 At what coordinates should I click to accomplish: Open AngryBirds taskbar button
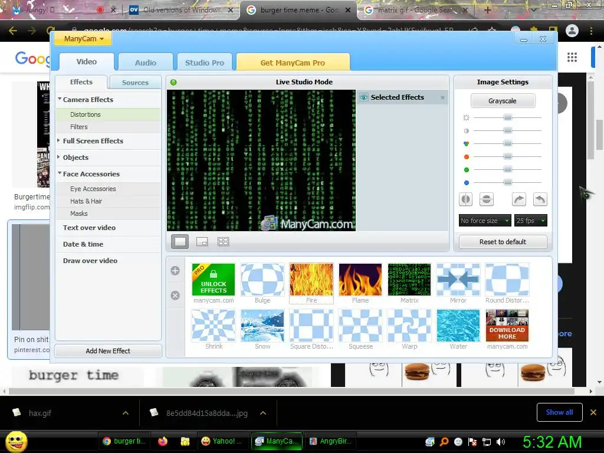click(x=331, y=441)
